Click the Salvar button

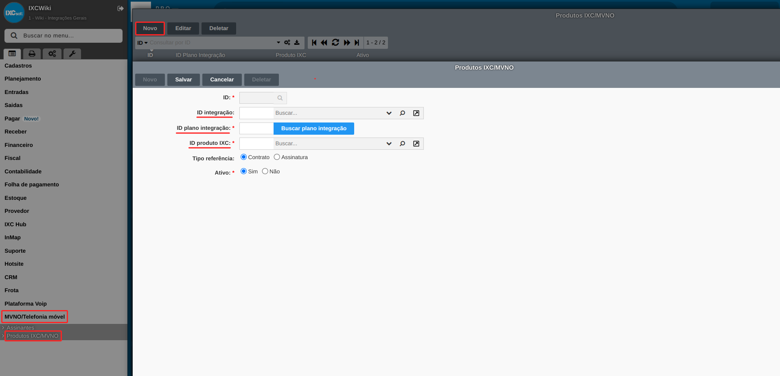[x=183, y=80]
